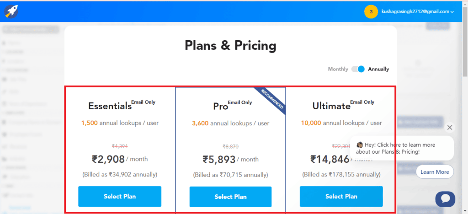The image size is (468, 214).
Task: Select Plan for Ultimate tier
Action: (x=341, y=197)
